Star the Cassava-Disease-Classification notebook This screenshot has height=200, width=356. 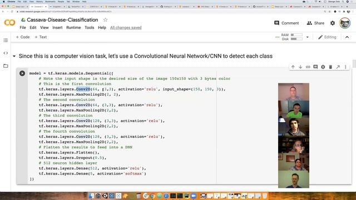point(105,20)
